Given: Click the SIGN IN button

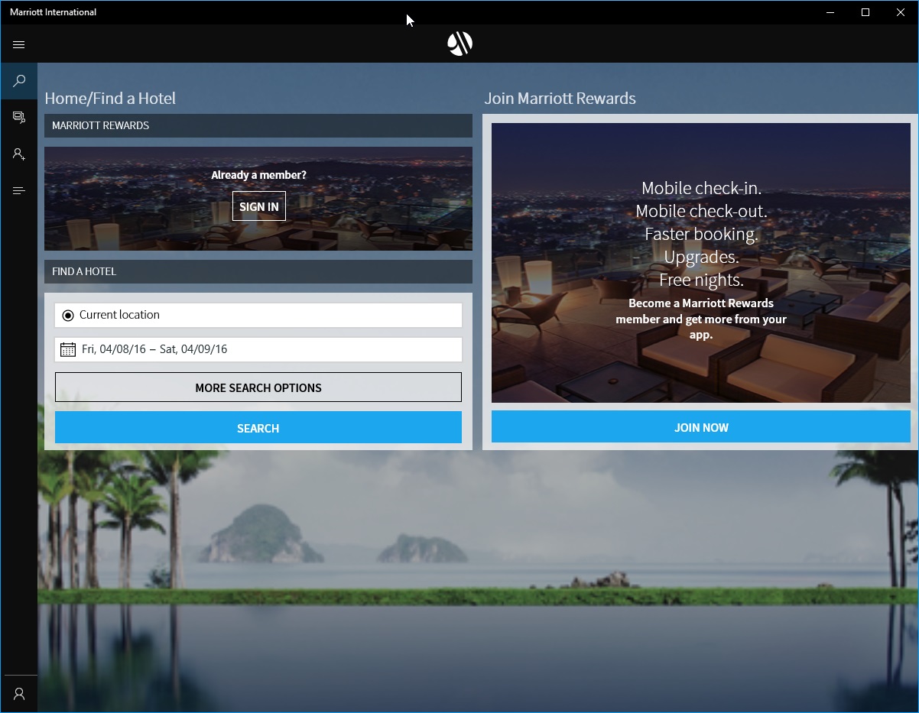Looking at the screenshot, I should click(258, 206).
